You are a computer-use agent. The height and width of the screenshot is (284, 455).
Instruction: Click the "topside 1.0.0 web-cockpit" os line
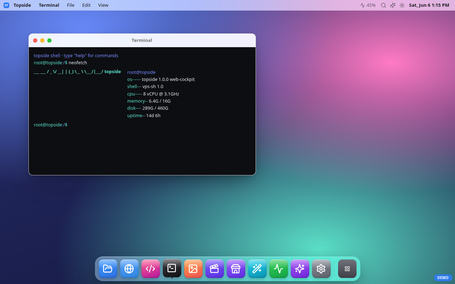click(161, 79)
